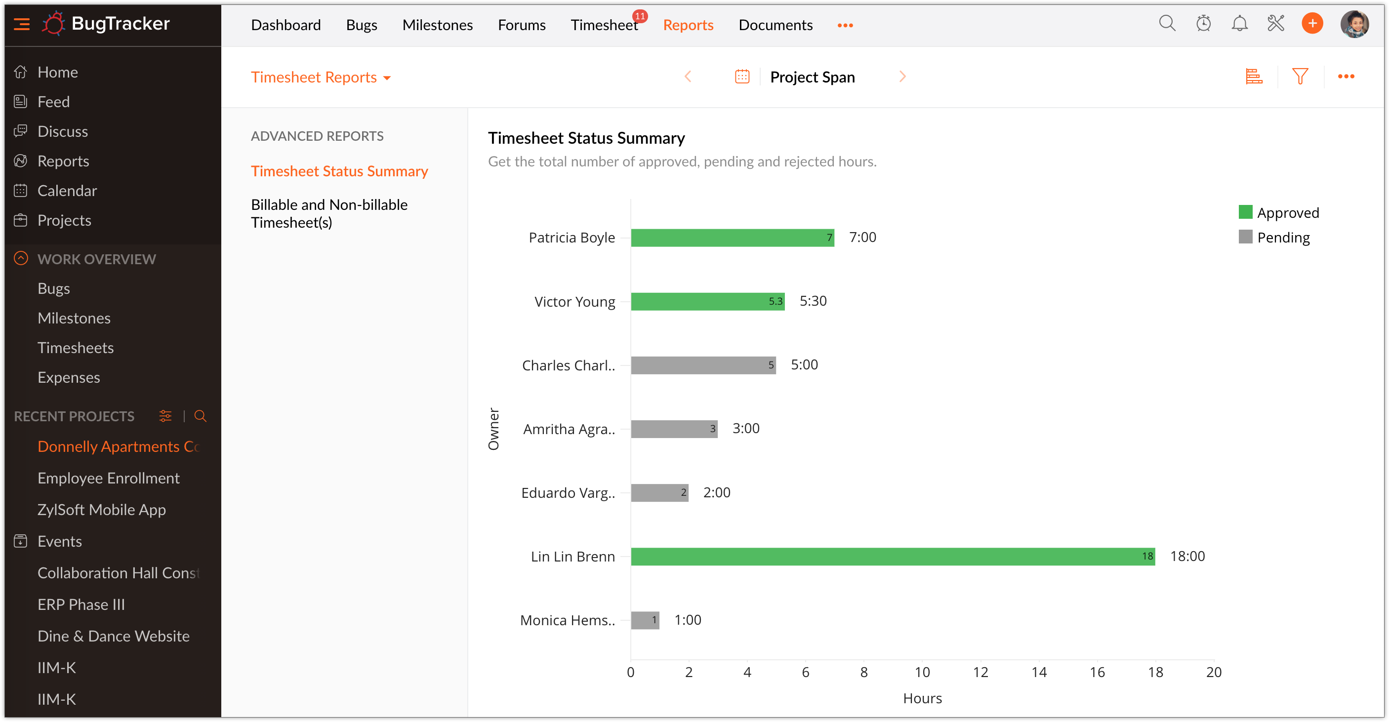Click recent projects search icon
This screenshot has height=722, width=1389.
pos(200,416)
